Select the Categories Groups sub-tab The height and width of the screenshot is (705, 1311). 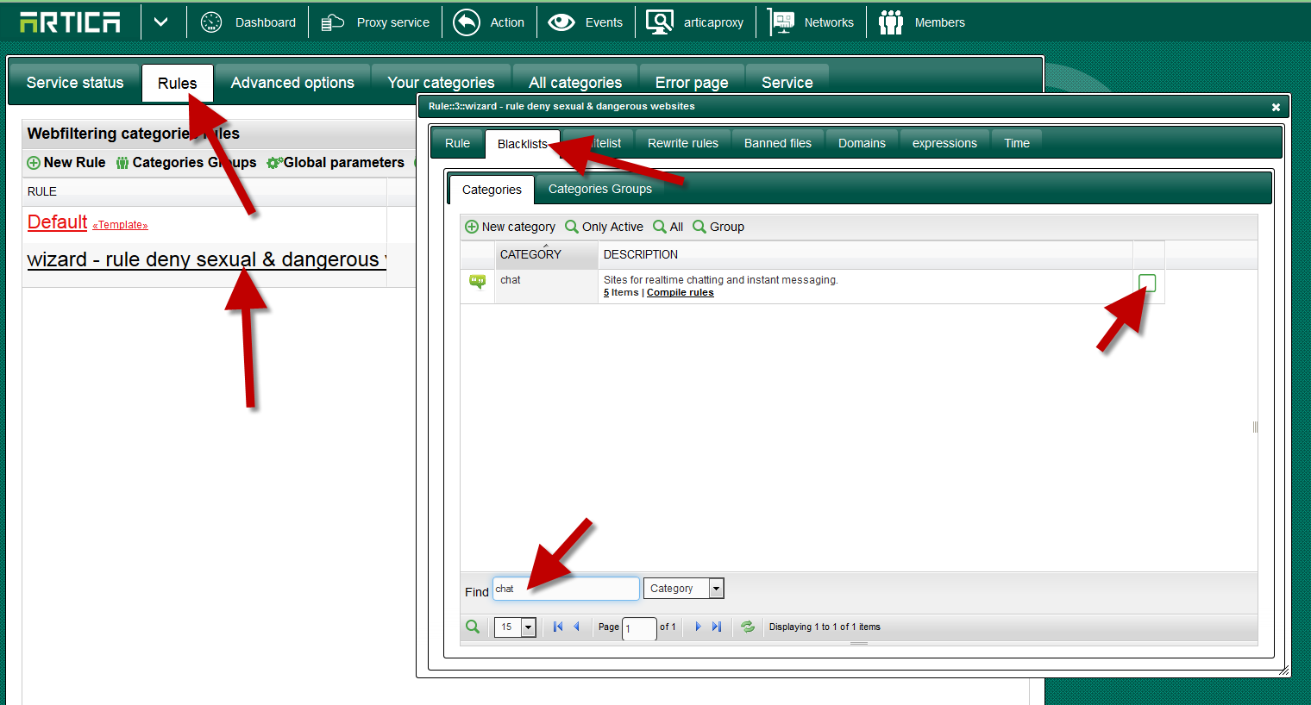[600, 189]
